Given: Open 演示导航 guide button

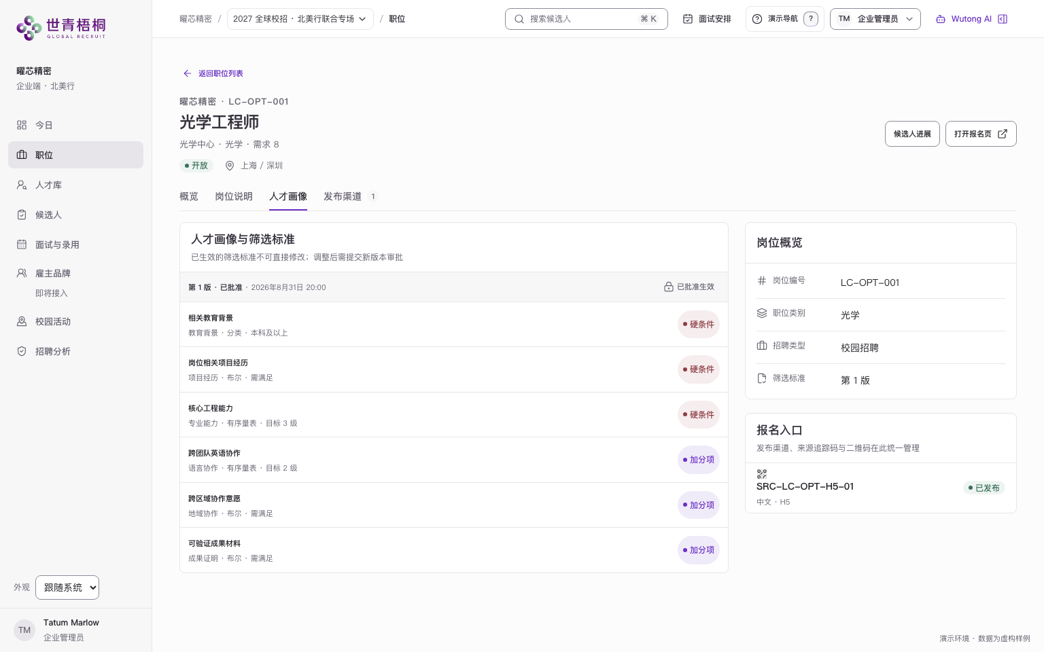Looking at the screenshot, I should click(x=785, y=19).
